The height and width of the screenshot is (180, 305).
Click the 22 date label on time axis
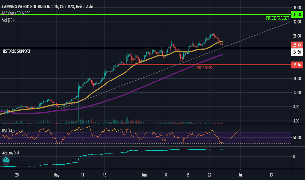coord(209,175)
